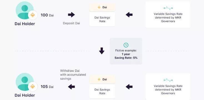The height and width of the screenshot is (100, 204).
Task: Click the Deposit Dai label
Action: coord(71,23)
